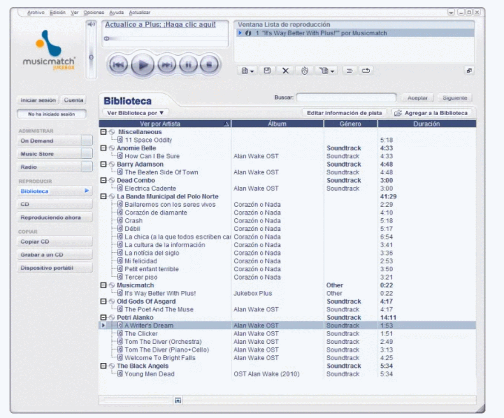Open the Ayuda menu

point(116,12)
